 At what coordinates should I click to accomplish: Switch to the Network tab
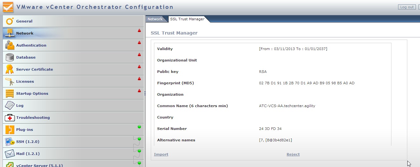155,19
